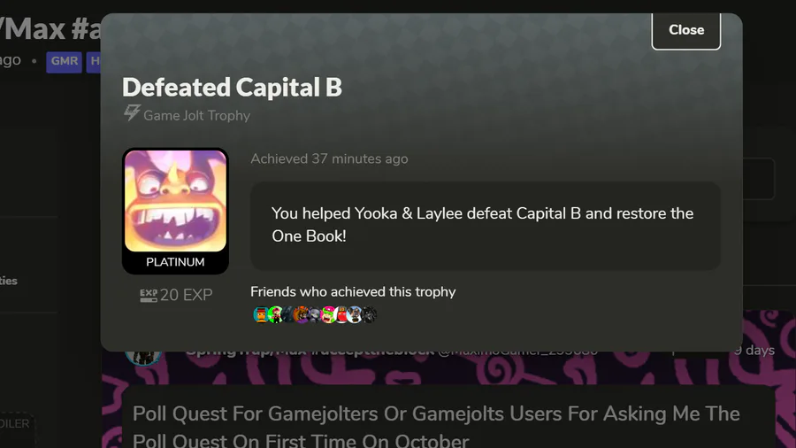The width and height of the screenshot is (796, 448).
Task: Open the third dark blue friend avatar
Action: (287, 314)
